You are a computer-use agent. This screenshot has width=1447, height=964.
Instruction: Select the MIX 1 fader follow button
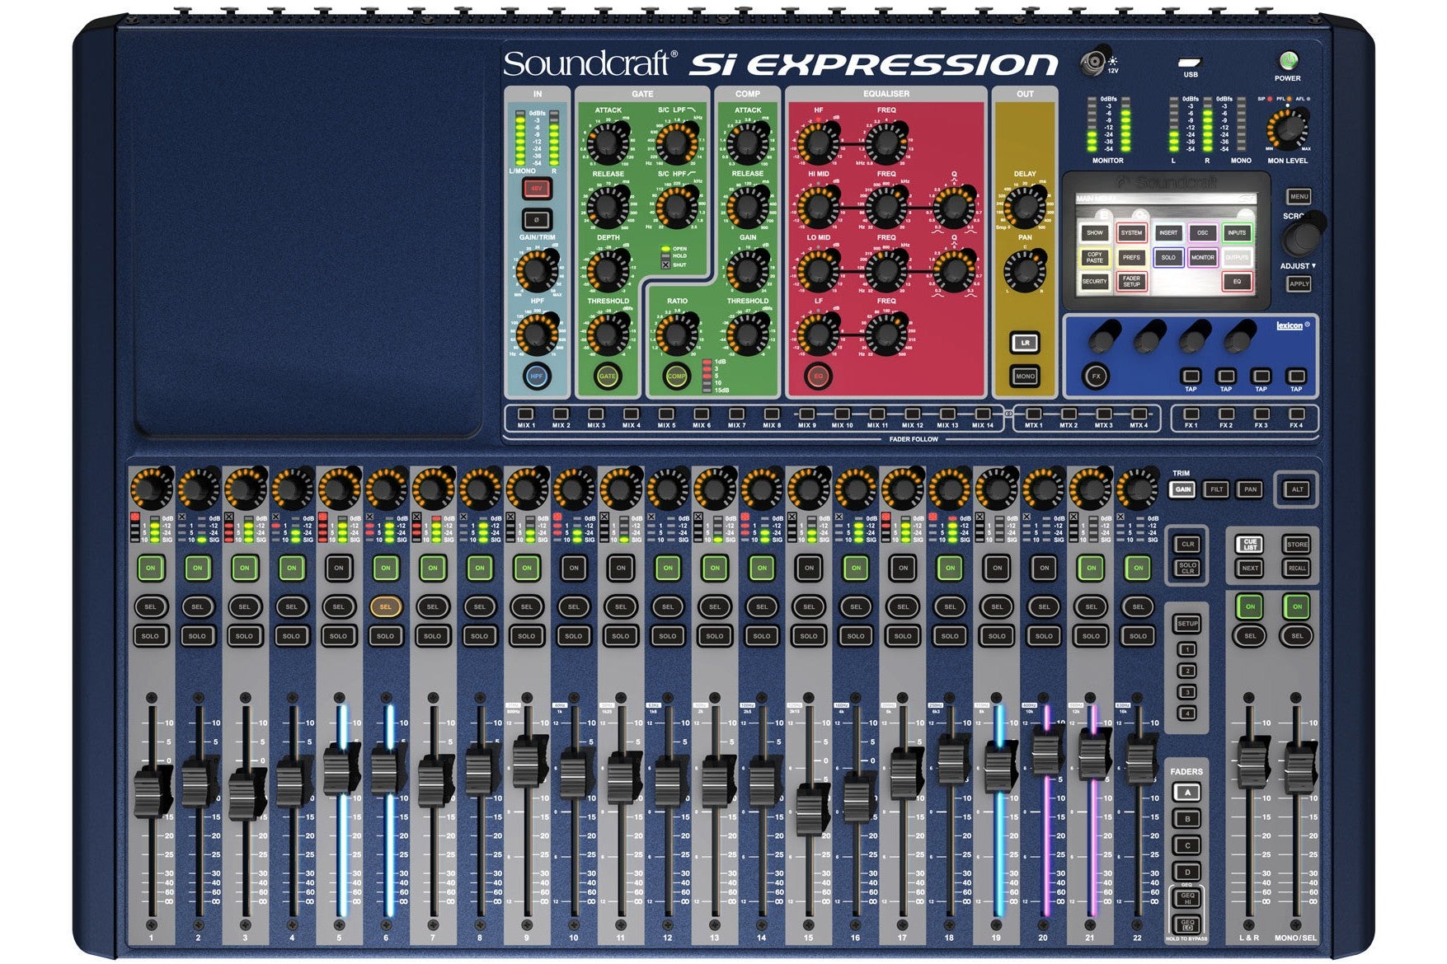pyautogui.click(x=526, y=414)
